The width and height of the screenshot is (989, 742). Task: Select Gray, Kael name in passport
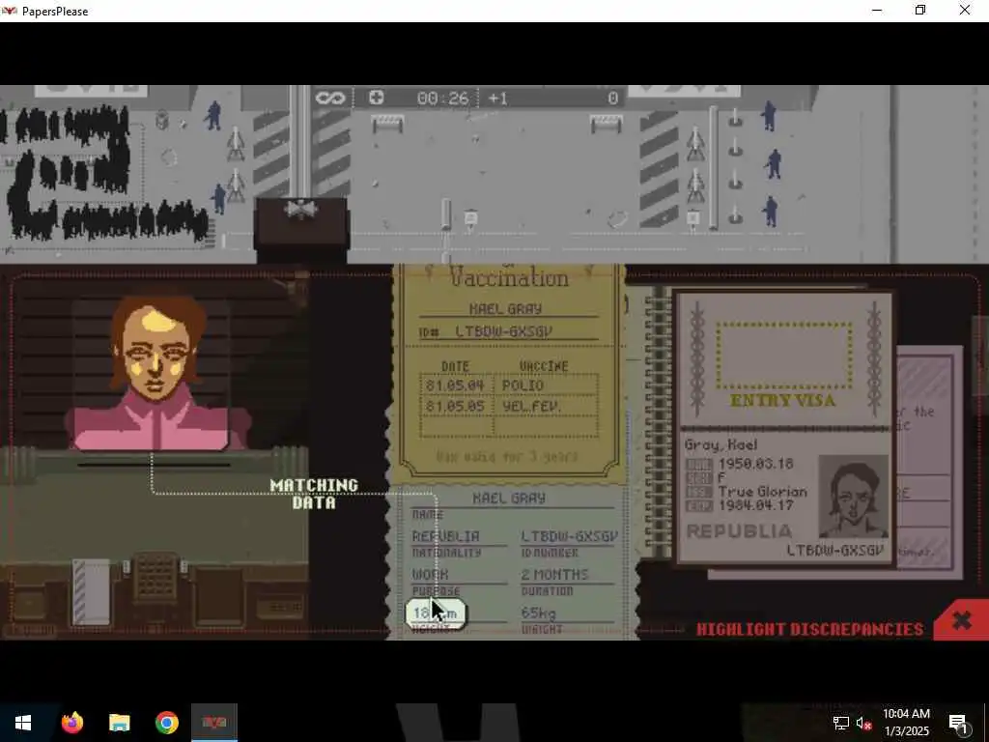pos(721,444)
